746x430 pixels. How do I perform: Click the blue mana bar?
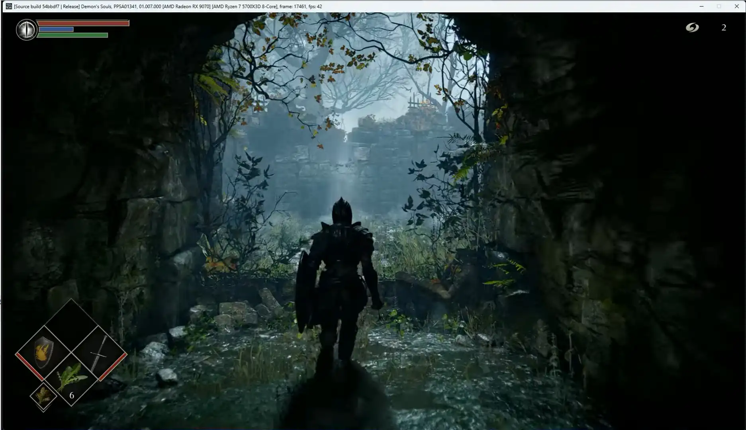56,29
